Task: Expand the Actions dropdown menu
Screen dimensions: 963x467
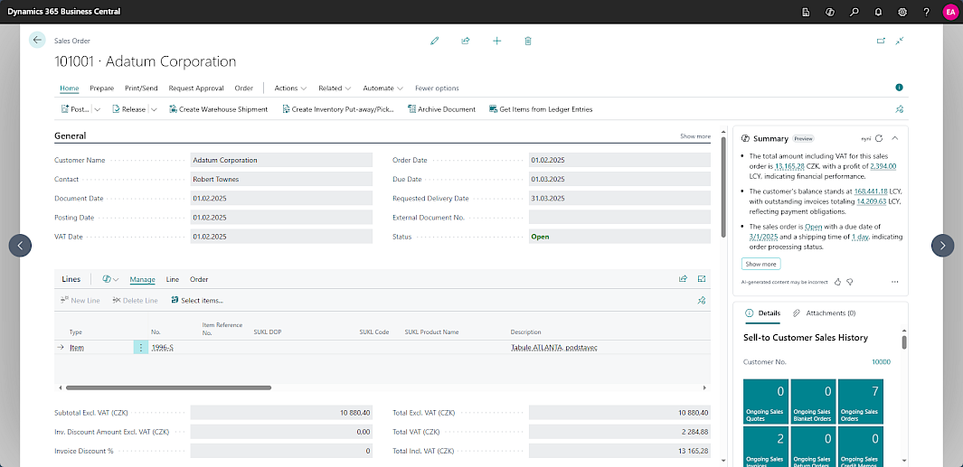Action: point(290,89)
